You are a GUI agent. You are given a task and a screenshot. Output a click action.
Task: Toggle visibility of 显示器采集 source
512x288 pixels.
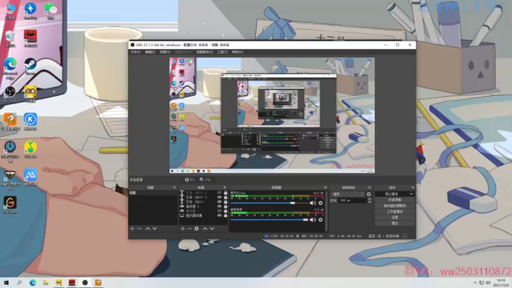[220, 216]
